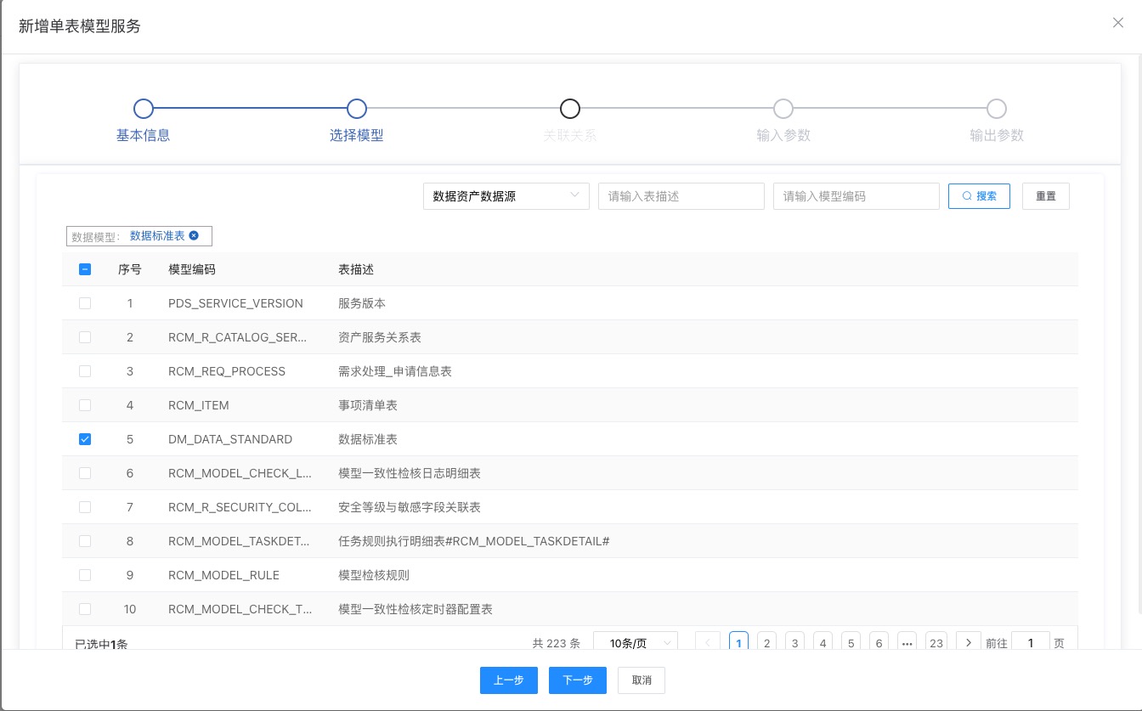Click the previous page arrow in pagination
Viewport: 1142px width, 711px height.
click(x=708, y=643)
